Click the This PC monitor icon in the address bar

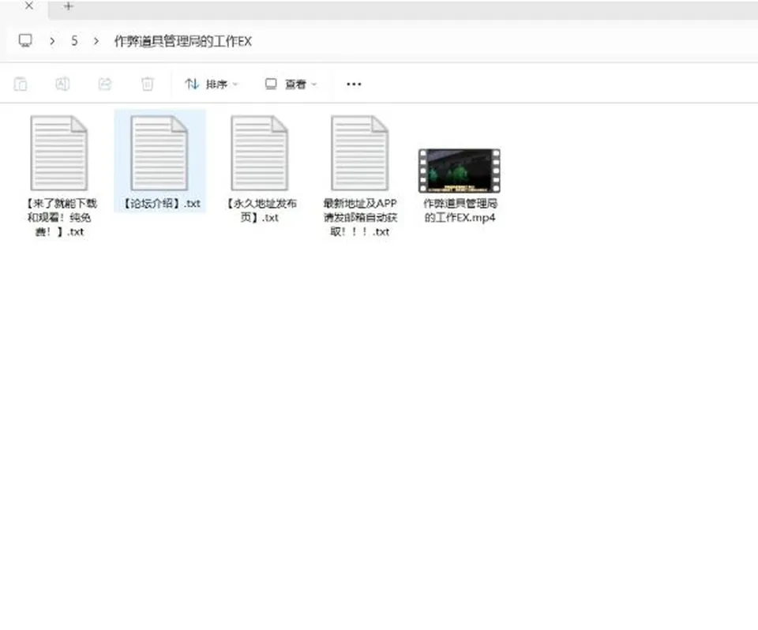point(25,40)
